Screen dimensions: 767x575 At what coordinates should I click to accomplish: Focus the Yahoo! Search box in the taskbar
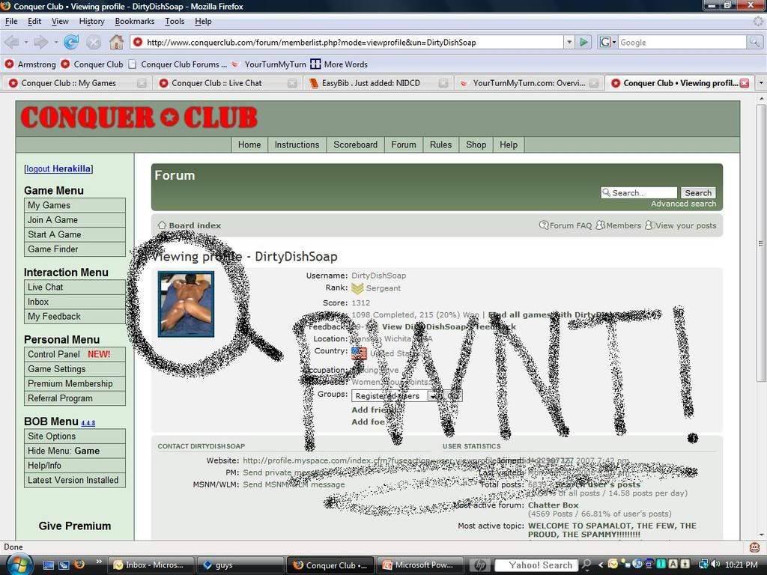point(536,565)
